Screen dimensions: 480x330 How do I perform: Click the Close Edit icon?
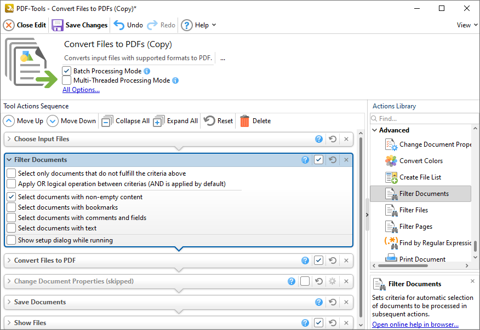click(x=9, y=25)
